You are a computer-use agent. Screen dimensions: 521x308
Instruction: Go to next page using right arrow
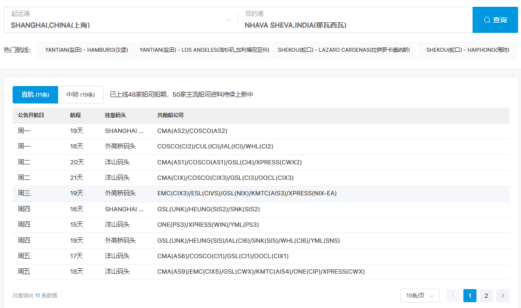(x=503, y=295)
